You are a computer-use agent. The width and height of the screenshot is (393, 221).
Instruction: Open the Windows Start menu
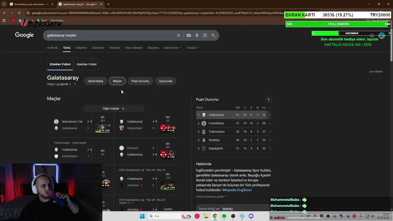pyautogui.click(x=142, y=216)
